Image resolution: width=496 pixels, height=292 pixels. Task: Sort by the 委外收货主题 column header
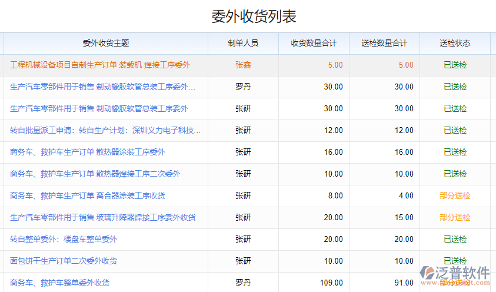106,43
